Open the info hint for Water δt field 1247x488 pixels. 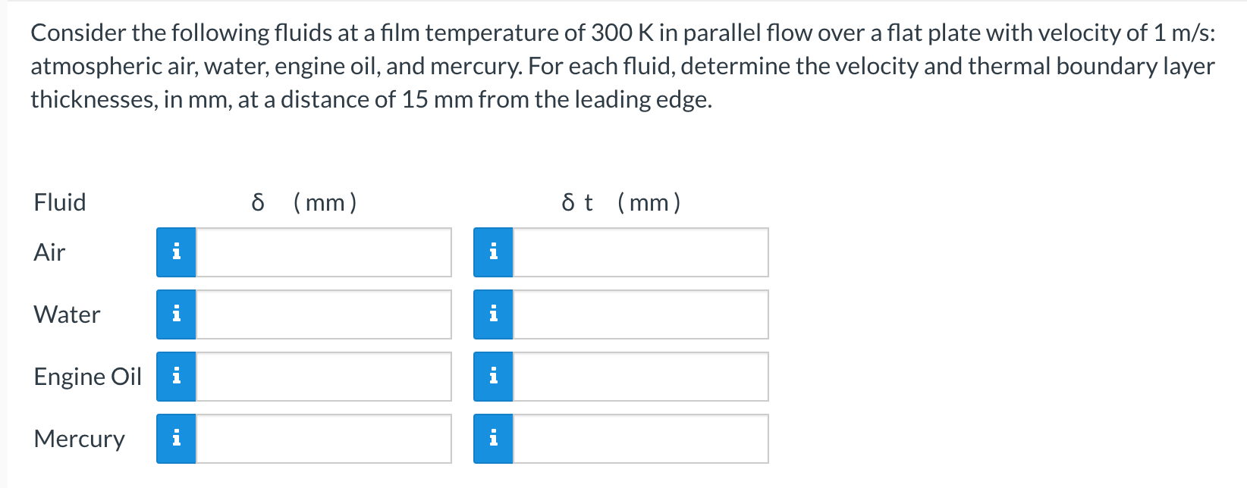click(x=494, y=313)
